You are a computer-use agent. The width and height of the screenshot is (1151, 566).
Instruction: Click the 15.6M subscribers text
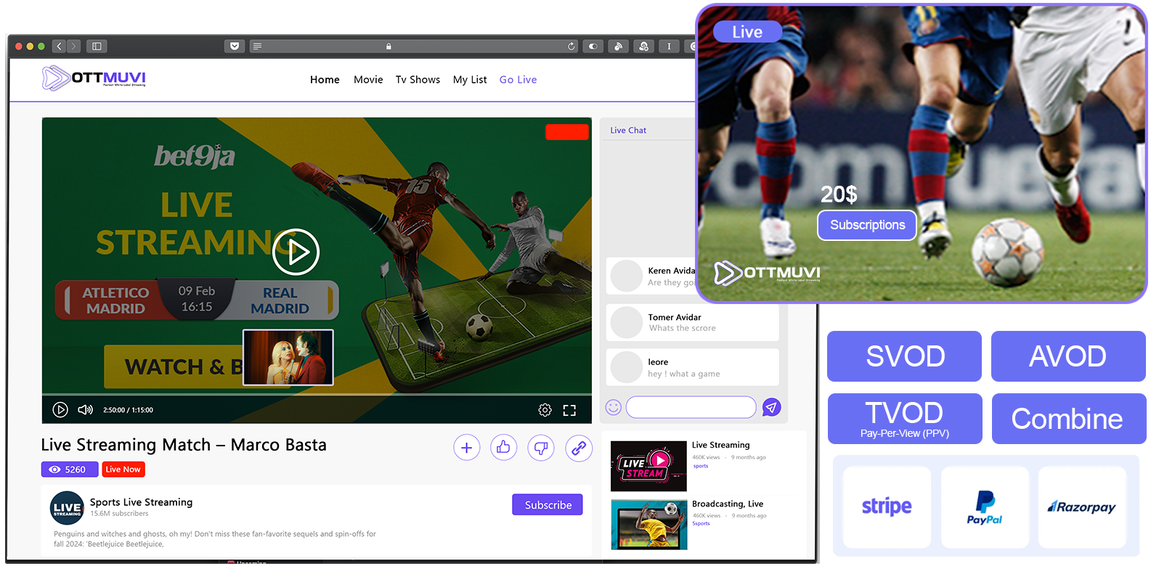[119, 514]
